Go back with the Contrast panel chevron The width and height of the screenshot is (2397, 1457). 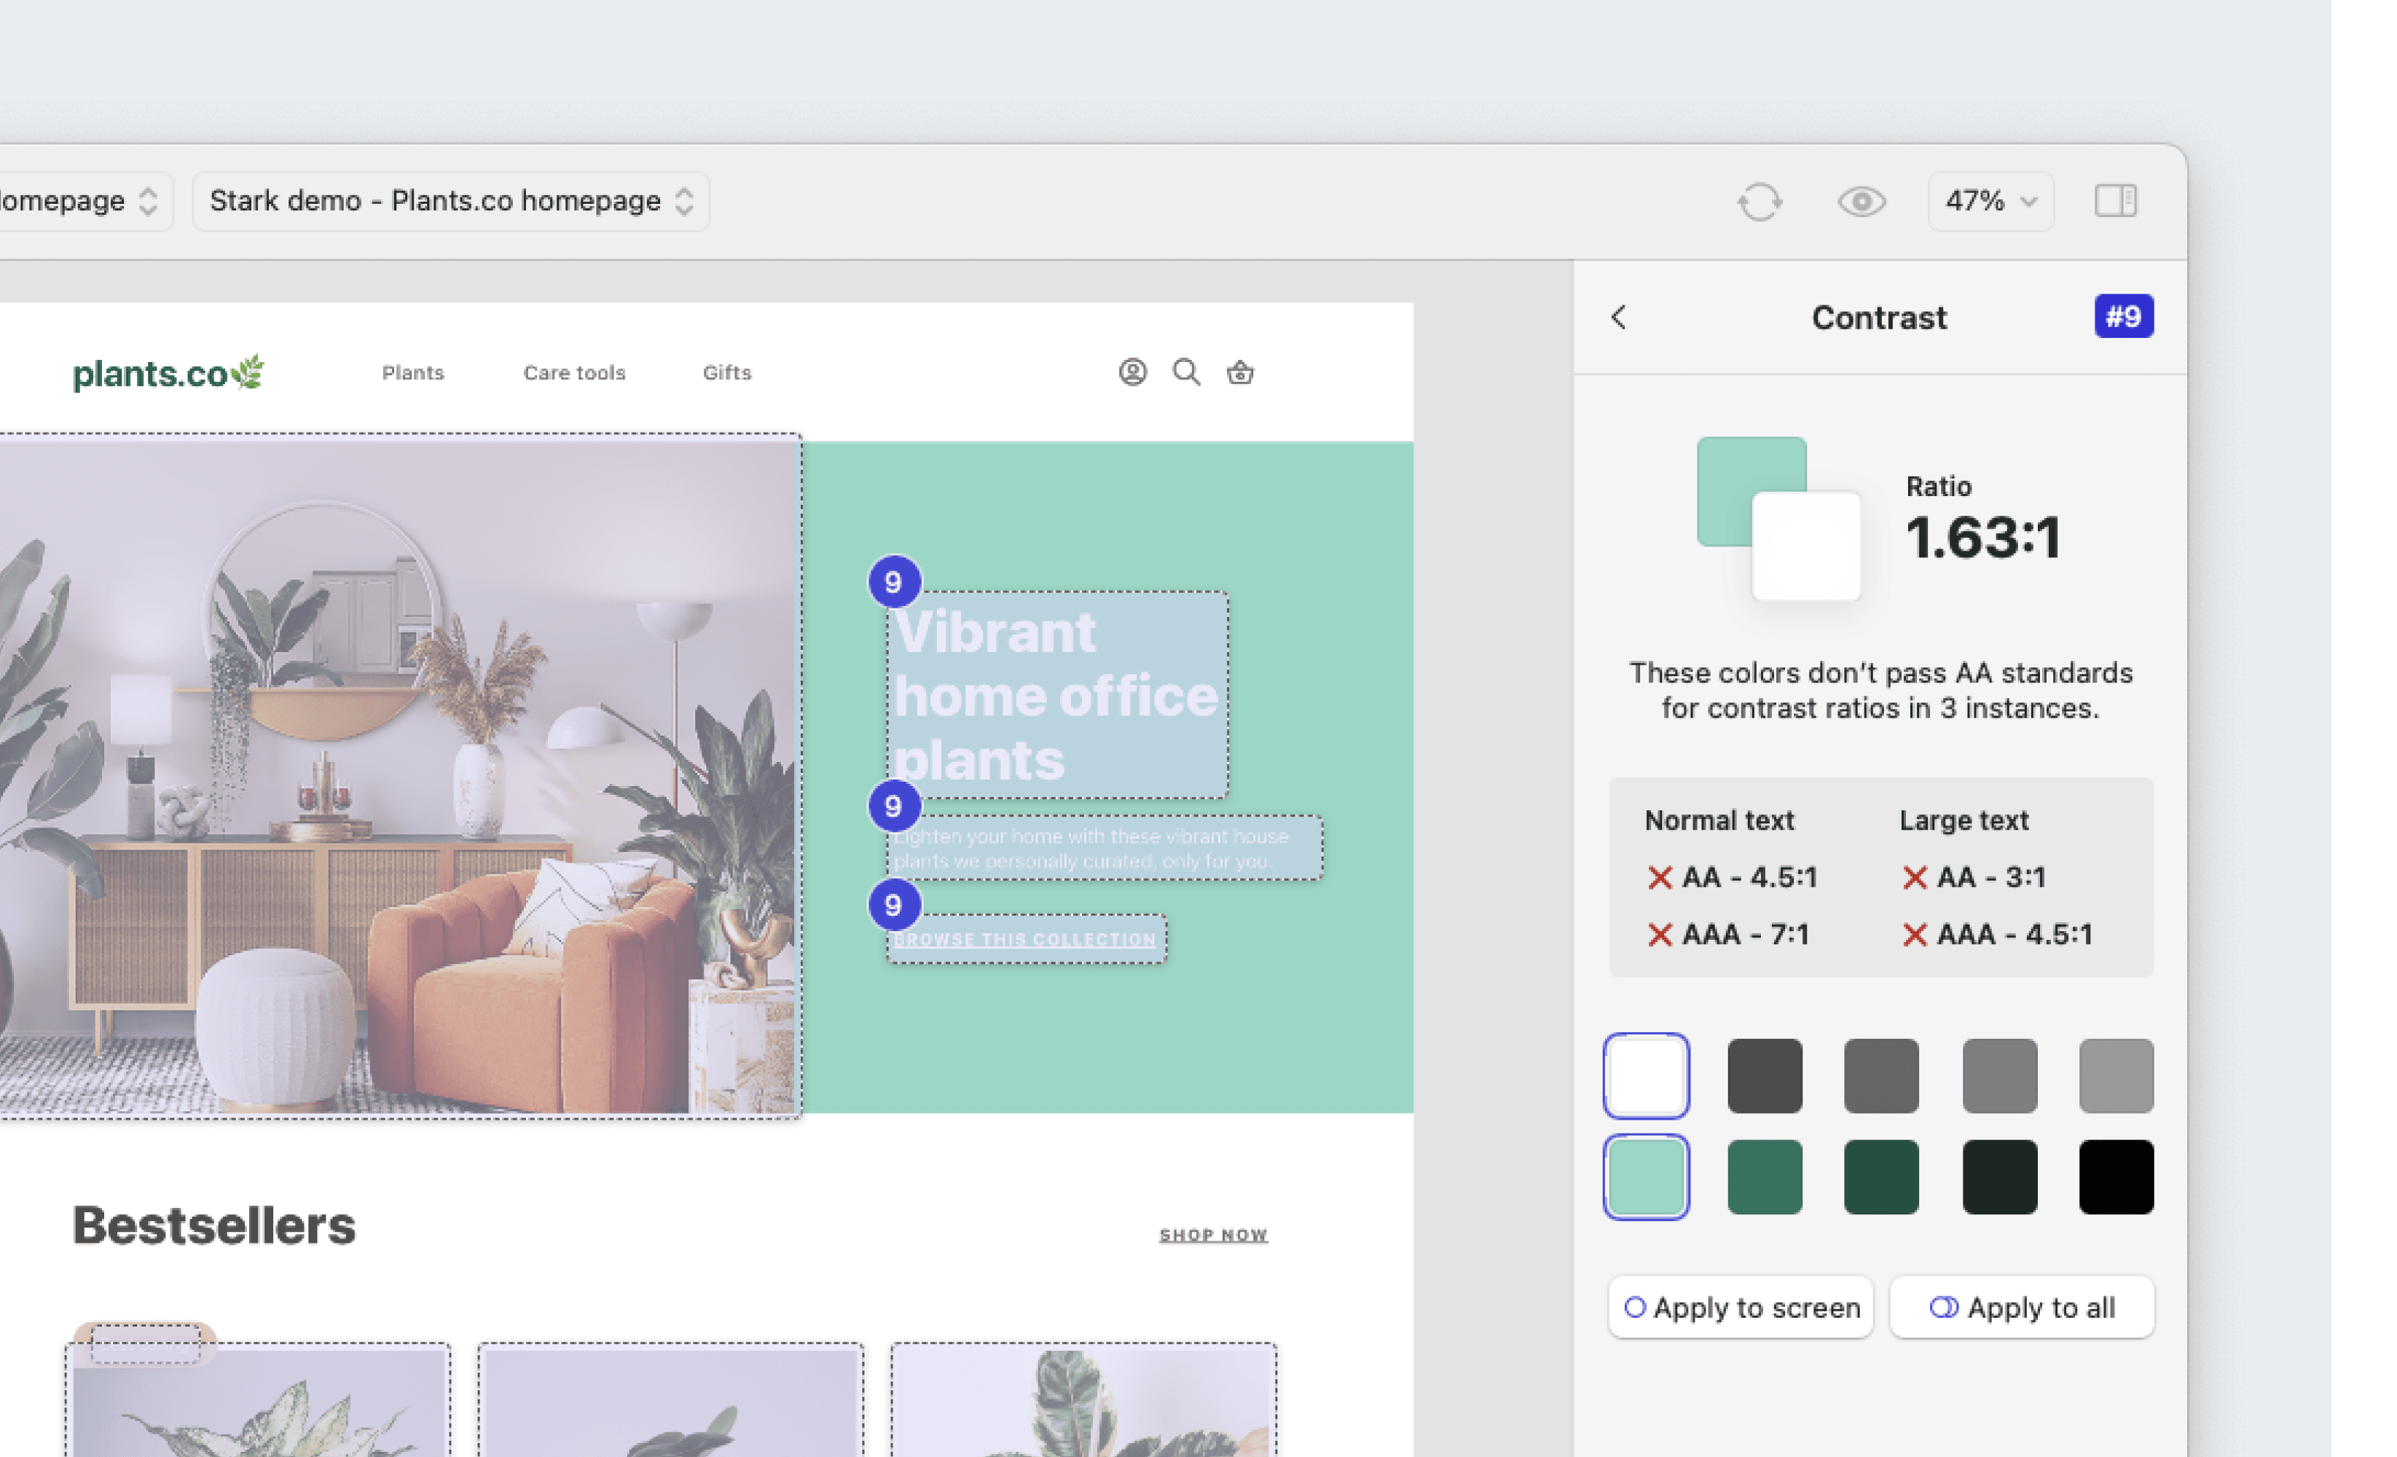1619,317
